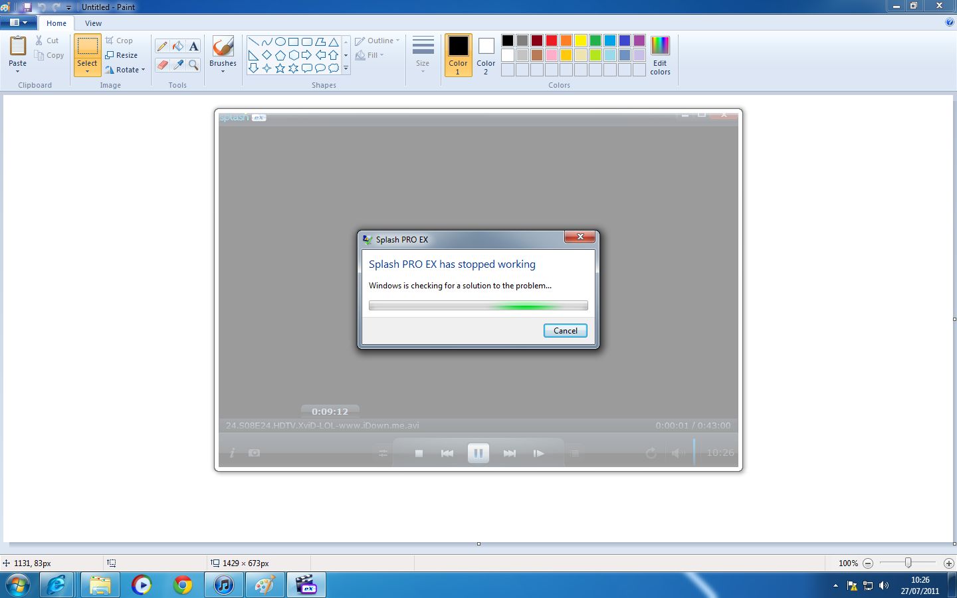Screen dimensions: 957x598
Task: Choose the Hexagon shape
Action: click(294, 55)
